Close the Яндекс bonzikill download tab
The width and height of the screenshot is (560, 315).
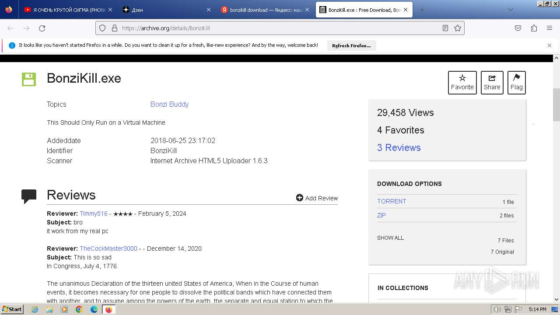[307, 10]
